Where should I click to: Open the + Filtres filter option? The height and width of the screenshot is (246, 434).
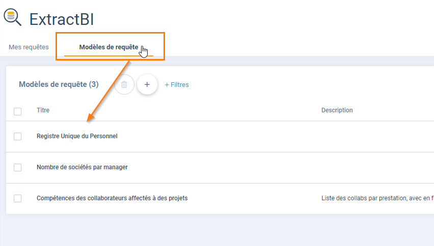pos(177,85)
